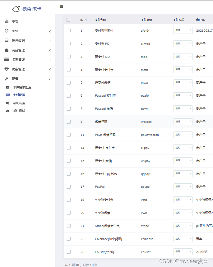The width and height of the screenshot is (213, 267).
Task: Open payment method dropdown for zfbf2f
Action: tap(183, 30)
